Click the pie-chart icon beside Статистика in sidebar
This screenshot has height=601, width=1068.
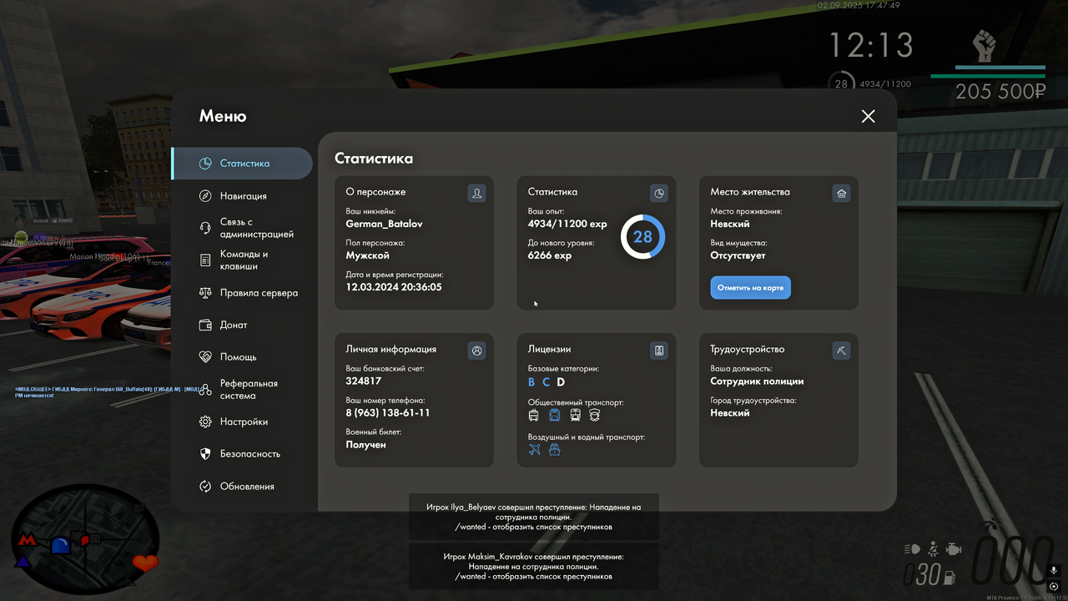tap(205, 164)
